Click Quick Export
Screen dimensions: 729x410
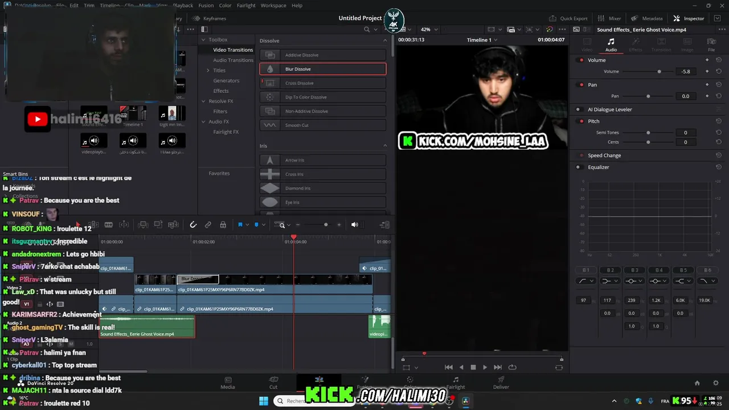coord(568,18)
